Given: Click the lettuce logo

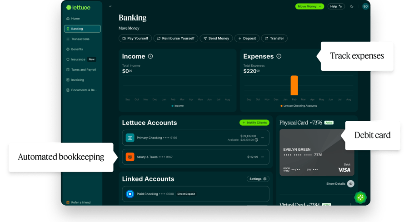Looking at the screenshot, I should [x=78, y=8].
